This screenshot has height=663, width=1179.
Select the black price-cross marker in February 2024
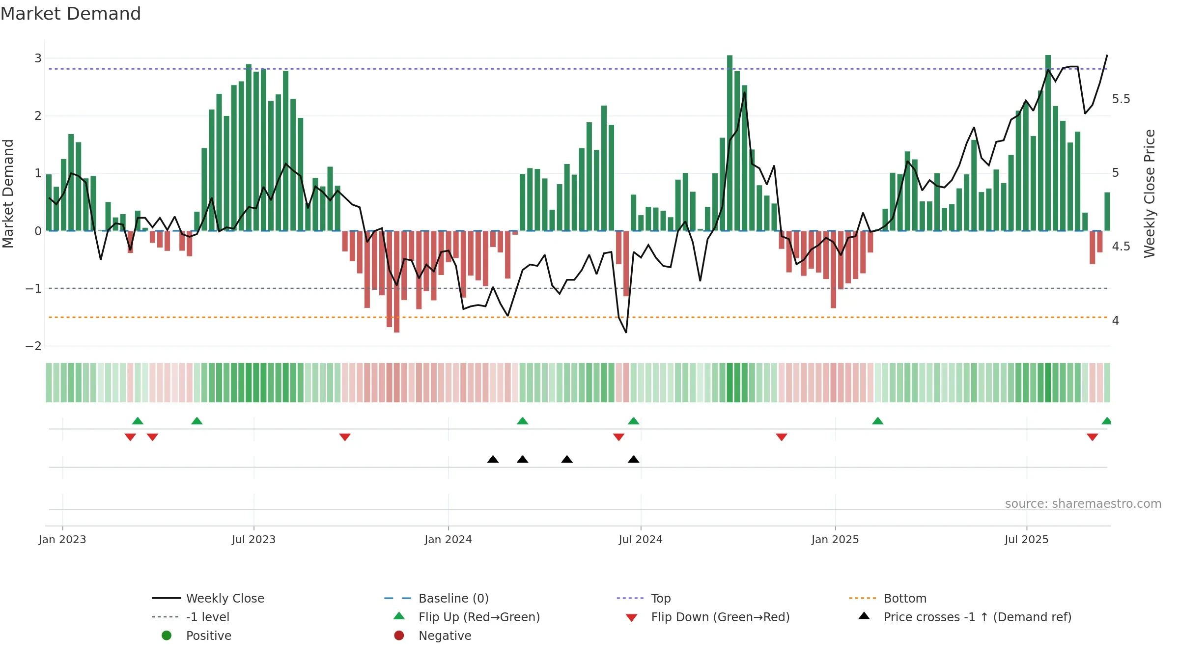point(493,459)
